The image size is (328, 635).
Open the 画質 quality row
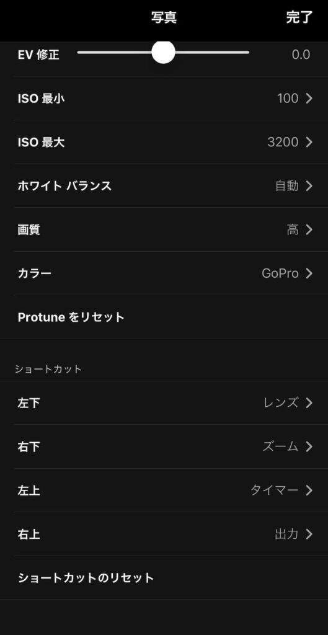click(164, 230)
